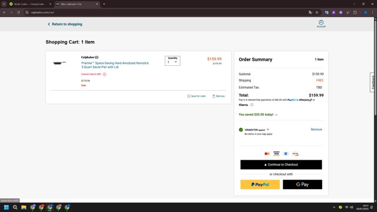Open the saute pan product thumbnail

click(x=59, y=63)
